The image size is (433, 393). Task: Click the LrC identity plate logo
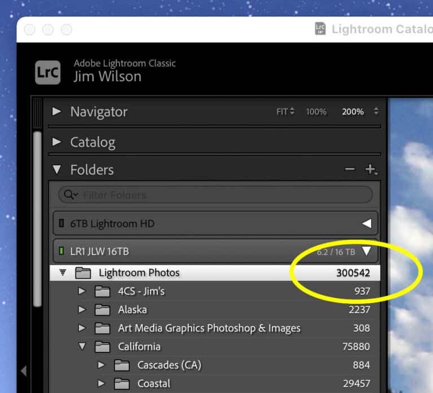(x=48, y=72)
